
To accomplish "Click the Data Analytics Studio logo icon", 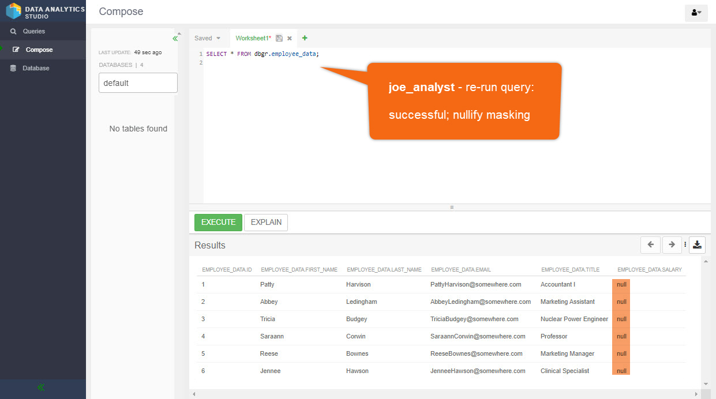I will tap(14, 11).
